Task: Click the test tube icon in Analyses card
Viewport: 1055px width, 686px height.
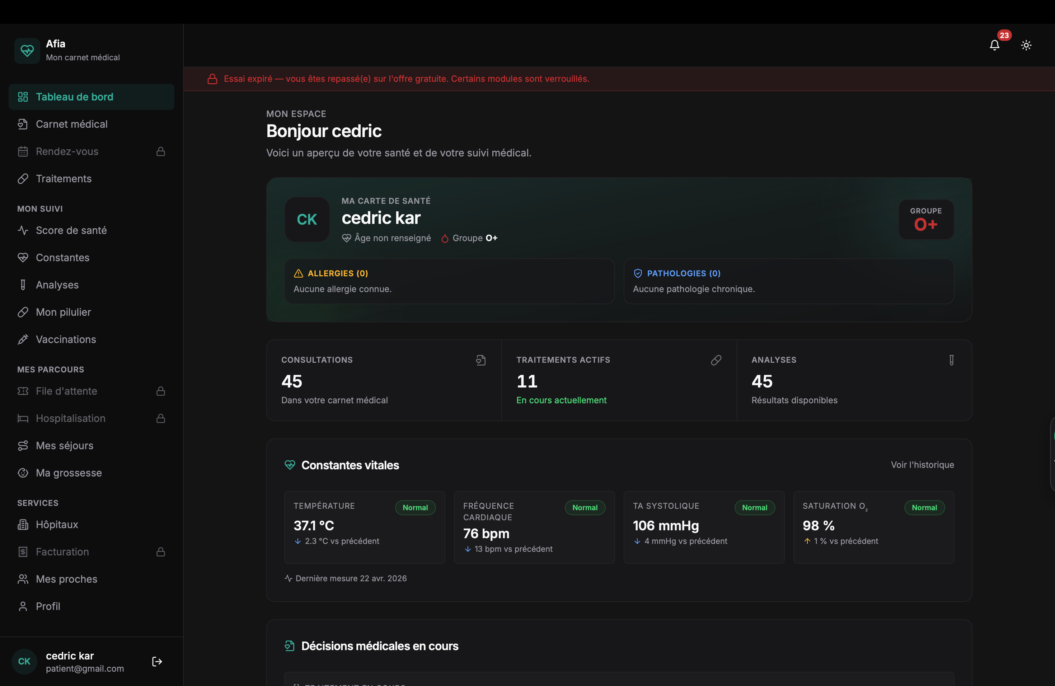Action: pos(951,360)
